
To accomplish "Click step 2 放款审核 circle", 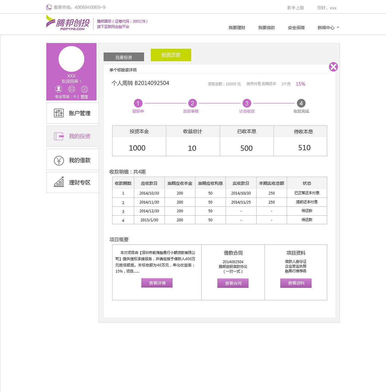I will (192, 103).
